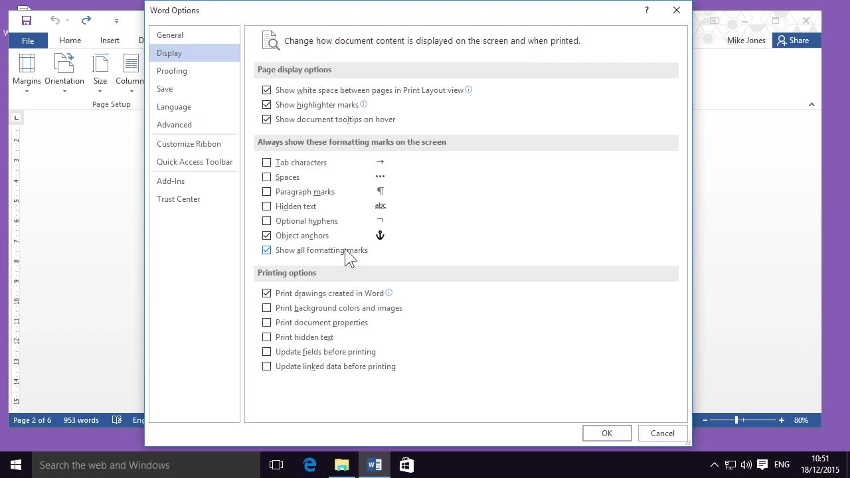Select Language in Word Options sidebar
Viewport: 850px width, 478px height.
[195, 107]
